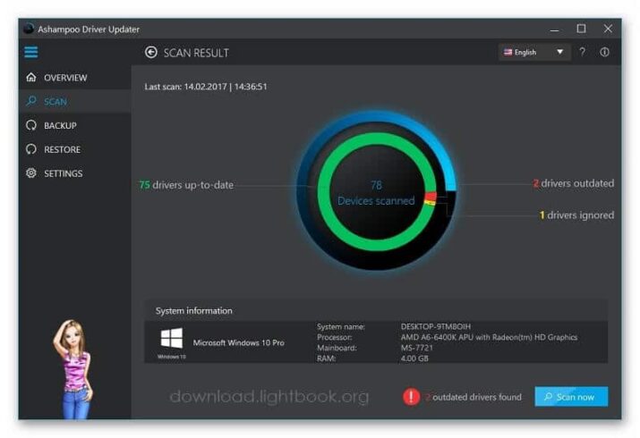This screenshot has width=640, height=438.
Task: Open the info circle icon
Action: pyautogui.click(x=604, y=52)
